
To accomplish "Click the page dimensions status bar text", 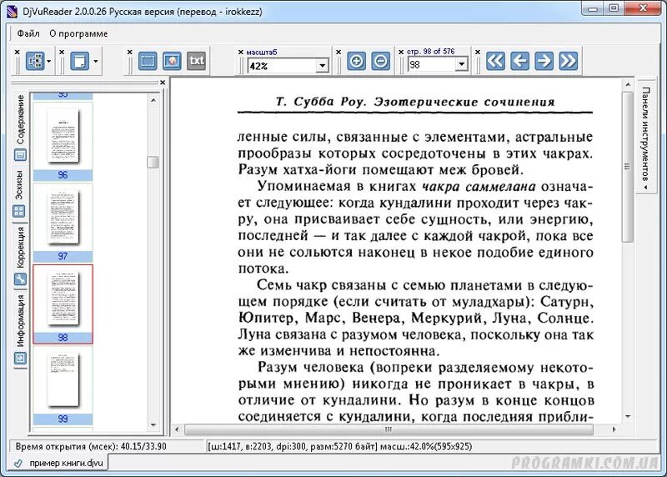I will click(x=339, y=446).
